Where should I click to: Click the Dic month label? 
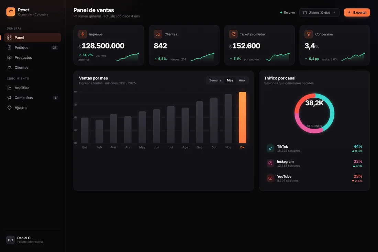[243, 147]
